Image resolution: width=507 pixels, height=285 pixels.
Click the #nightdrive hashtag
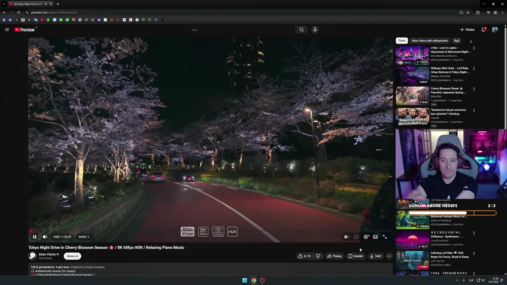[78, 267]
